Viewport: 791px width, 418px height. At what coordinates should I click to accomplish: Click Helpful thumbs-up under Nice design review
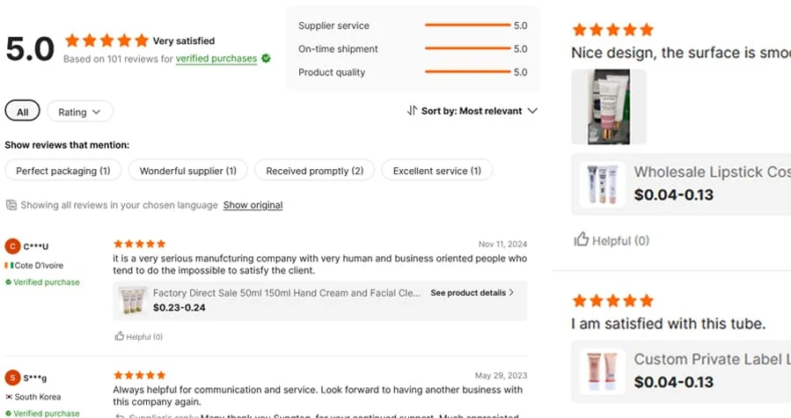tap(582, 240)
